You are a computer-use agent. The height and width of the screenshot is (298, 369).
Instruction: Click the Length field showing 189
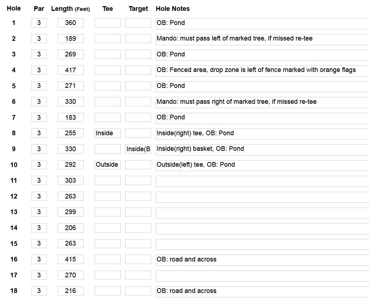(x=71, y=38)
